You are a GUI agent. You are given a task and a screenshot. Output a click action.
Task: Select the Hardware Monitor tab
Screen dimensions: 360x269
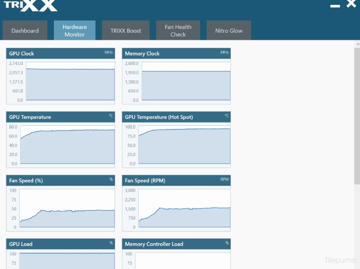coord(75,31)
